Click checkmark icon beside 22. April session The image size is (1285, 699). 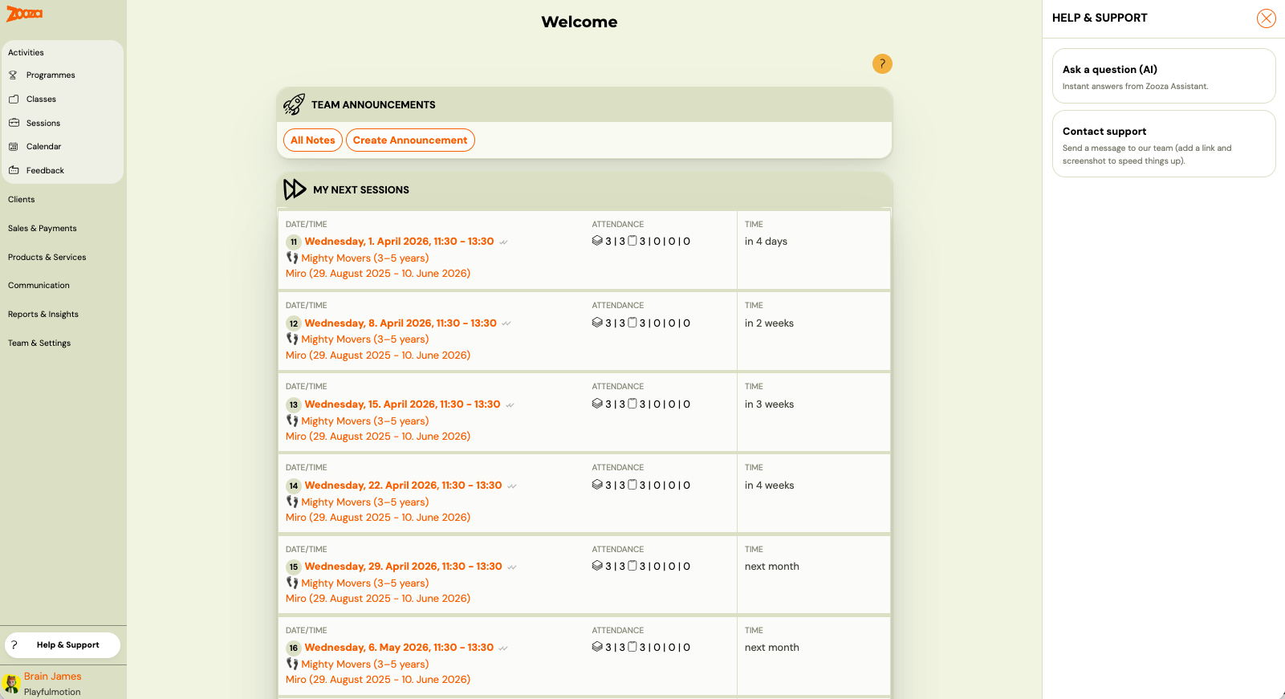pyautogui.click(x=512, y=486)
